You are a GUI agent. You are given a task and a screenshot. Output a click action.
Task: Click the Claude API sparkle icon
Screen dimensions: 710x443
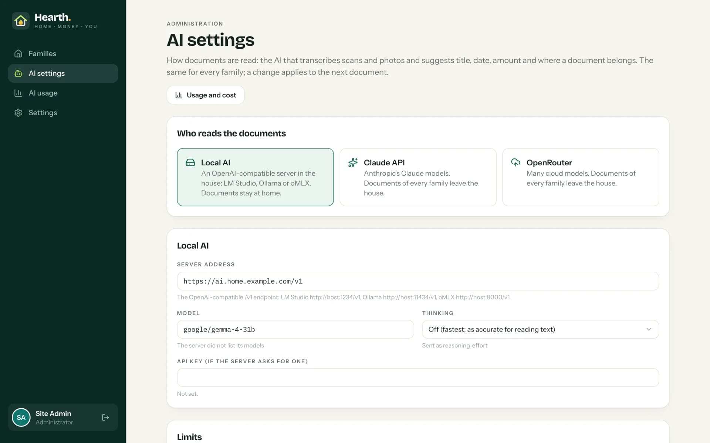(x=353, y=162)
